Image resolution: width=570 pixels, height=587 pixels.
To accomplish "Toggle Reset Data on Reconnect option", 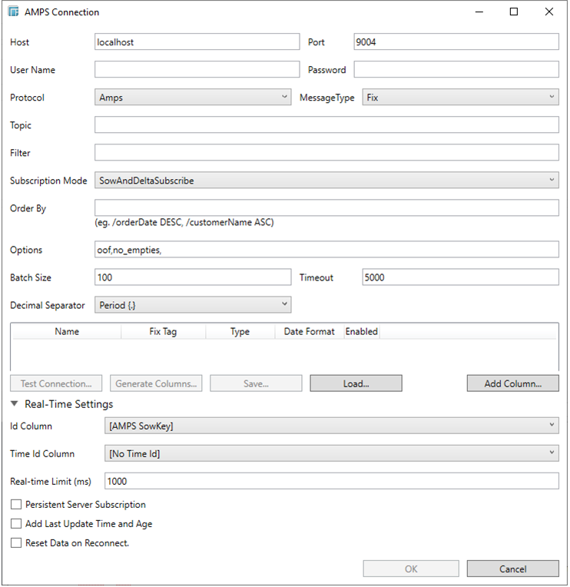I will (x=16, y=543).
